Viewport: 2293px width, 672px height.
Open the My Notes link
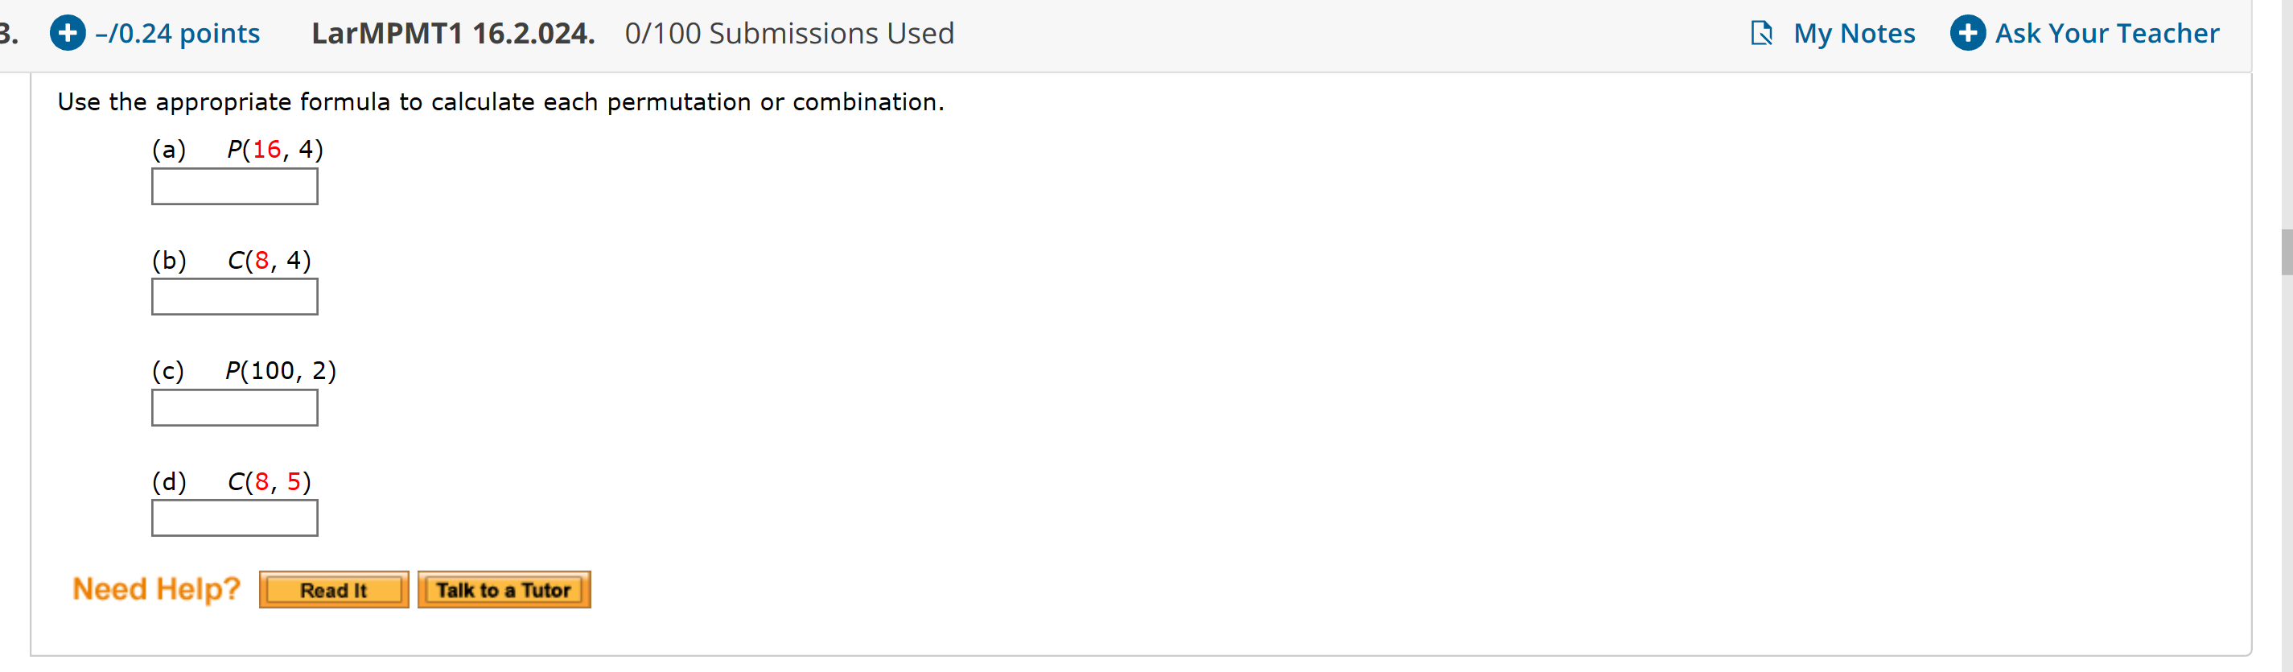[x=1853, y=34]
